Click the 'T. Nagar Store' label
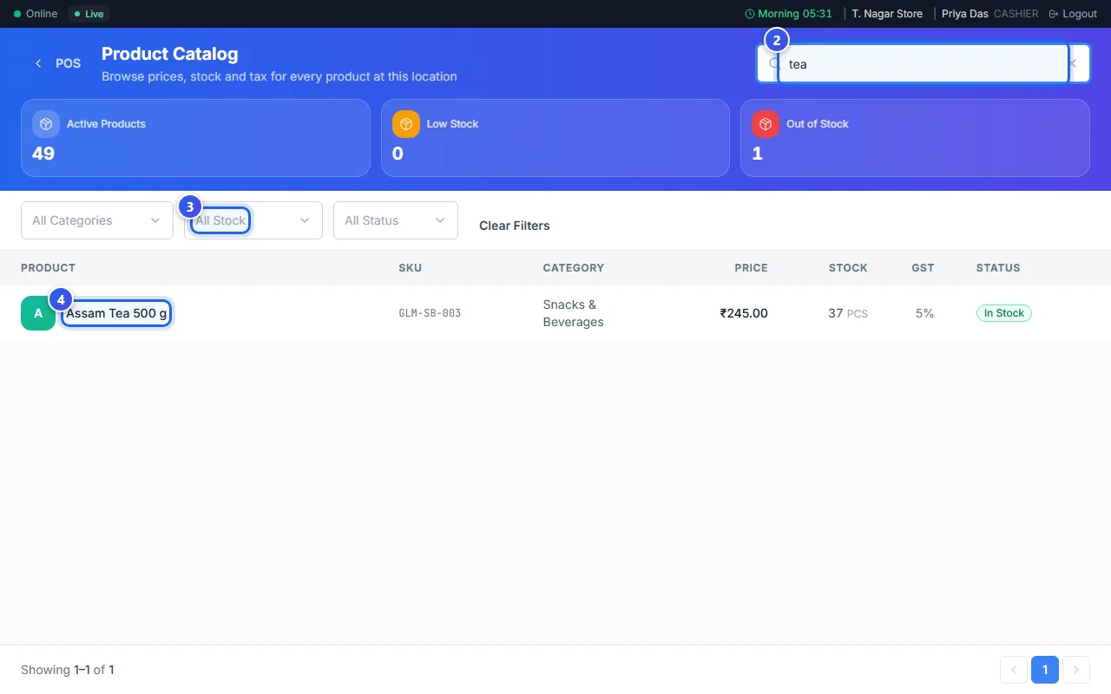The image size is (1111, 694). click(x=887, y=14)
